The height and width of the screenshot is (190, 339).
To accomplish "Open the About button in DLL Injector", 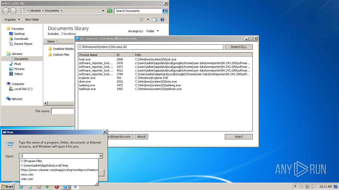I will [x=141, y=137].
